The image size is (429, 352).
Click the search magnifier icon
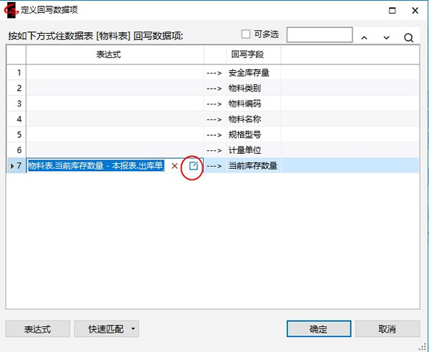point(409,37)
